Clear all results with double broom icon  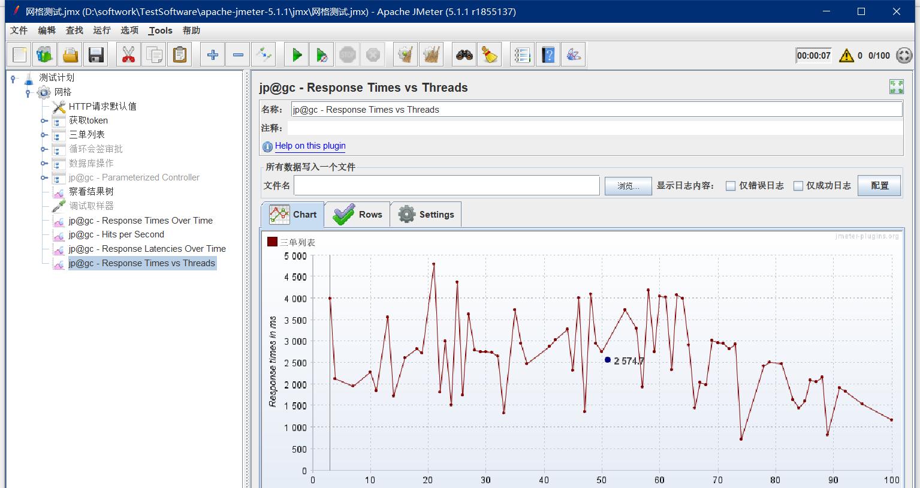tap(431, 55)
